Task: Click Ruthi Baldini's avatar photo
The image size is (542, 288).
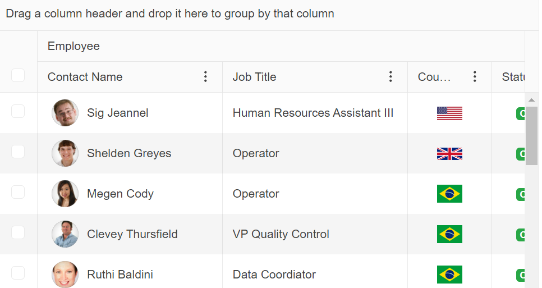Action: (x=65, y=275)
